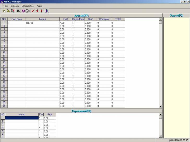Image resolution: width=190 pixels, height=142 pixels.
Task: Click the binoculars search icon
Action: pos(18,11)
